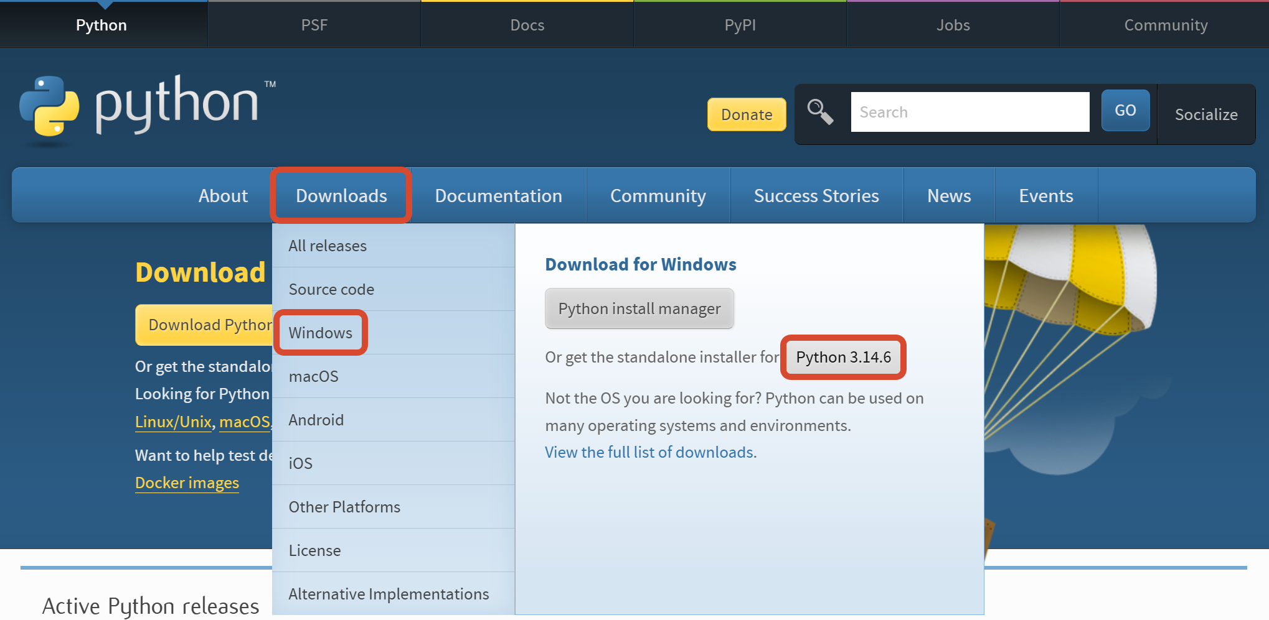This screenshot has height=620, width=1269.
Task: Click the Download for Windows heading
Action: point(641,264)
